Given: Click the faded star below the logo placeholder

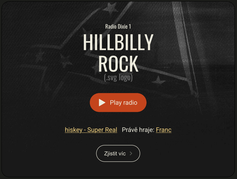Looking at the screenshot, I should click(x=158, y=80).
